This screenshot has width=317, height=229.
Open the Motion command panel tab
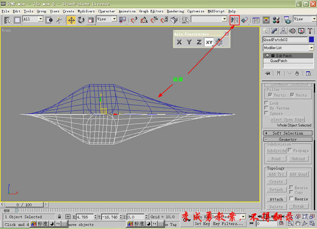click(x=293, y=31)
